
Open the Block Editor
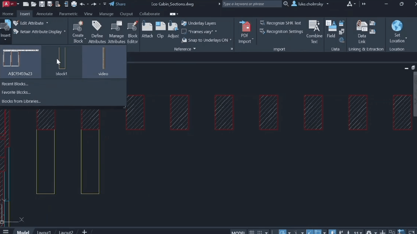[x=133, y=31]
